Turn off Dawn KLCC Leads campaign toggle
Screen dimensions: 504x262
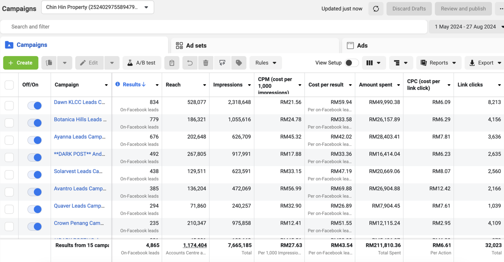point(35,106)
